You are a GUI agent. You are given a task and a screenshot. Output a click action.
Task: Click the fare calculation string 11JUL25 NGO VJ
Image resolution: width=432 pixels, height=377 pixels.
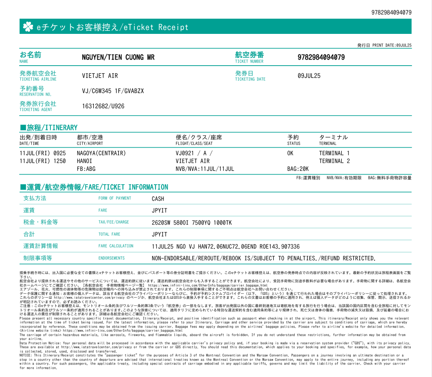pos(225,246)
